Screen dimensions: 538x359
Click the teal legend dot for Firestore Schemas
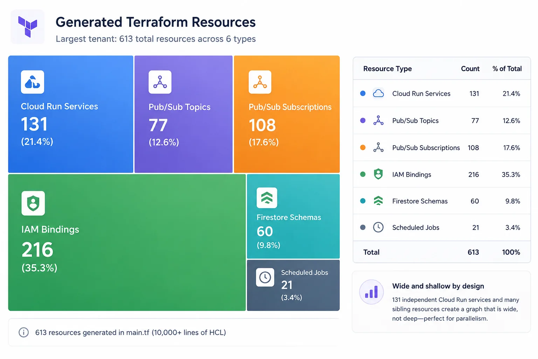tap(363, 201)
